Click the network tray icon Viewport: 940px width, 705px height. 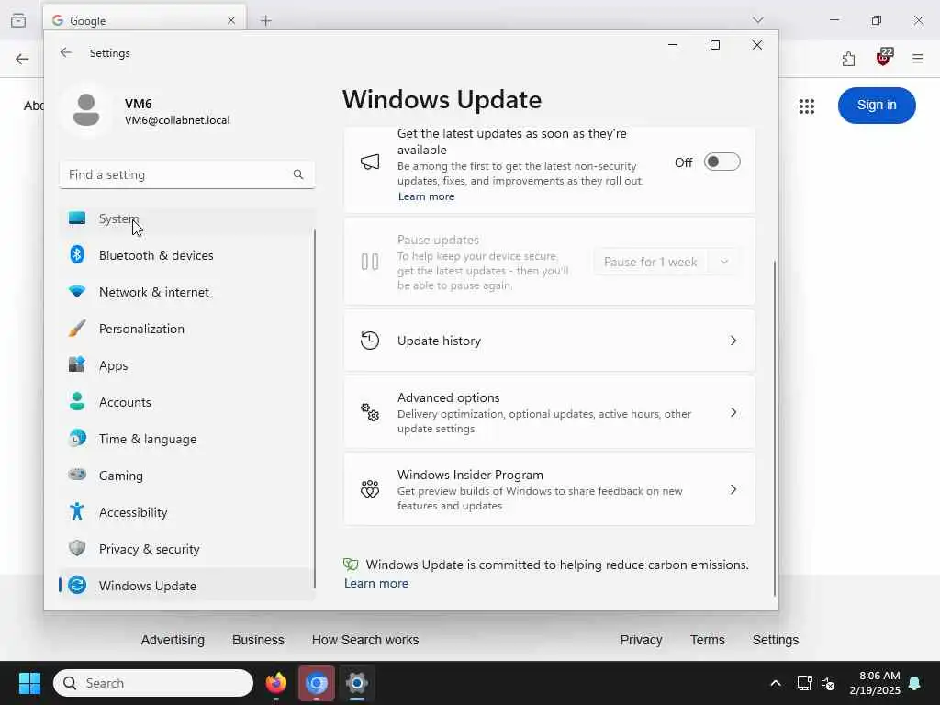804,683
